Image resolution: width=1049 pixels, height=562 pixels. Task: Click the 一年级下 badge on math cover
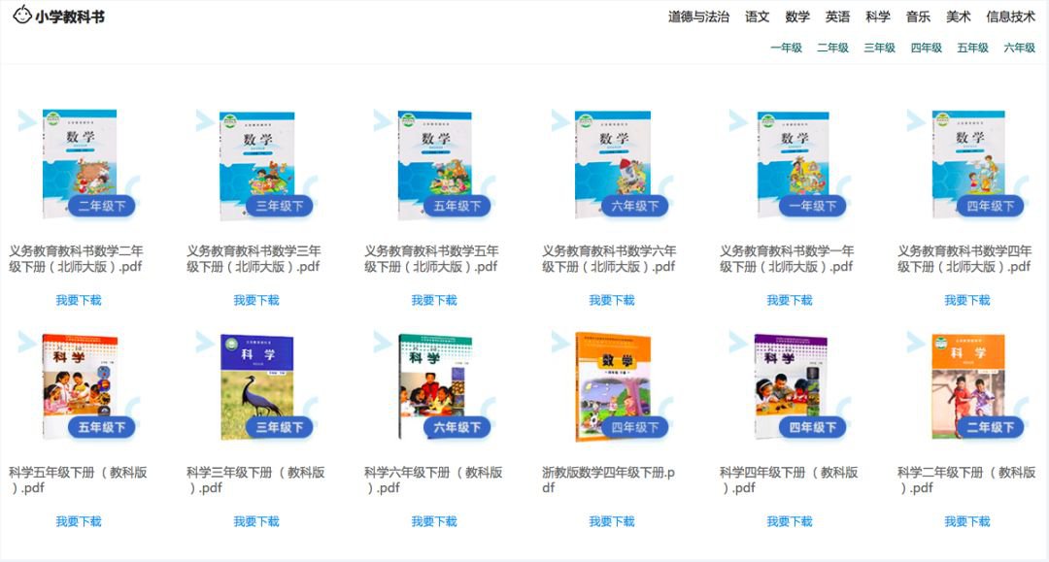point(812,206)
